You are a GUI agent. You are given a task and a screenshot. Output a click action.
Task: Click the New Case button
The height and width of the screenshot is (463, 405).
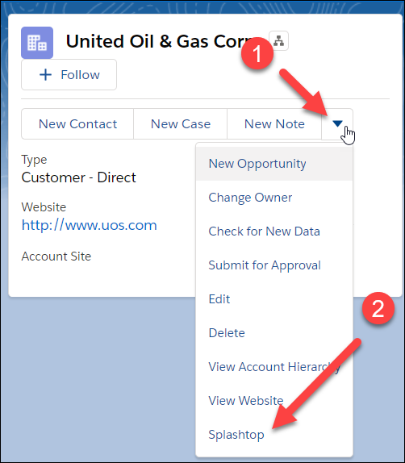[x=181, y=123]
